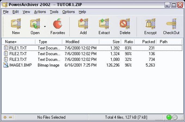The width and height of the screenshot is (185, 122).
Task: Click the Add files toolbar icon
Action: click(83, 24)
